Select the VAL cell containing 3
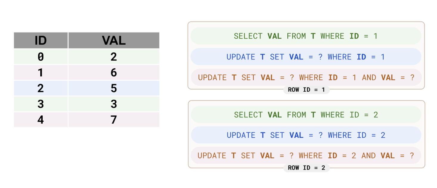The image size is (437, 188). pyautogui.click(x=114, y=104)
